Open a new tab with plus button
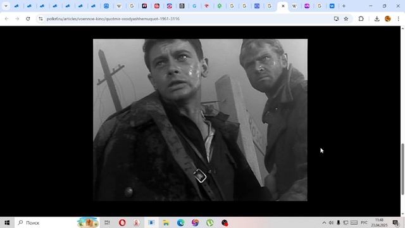 tap(344, 6)
